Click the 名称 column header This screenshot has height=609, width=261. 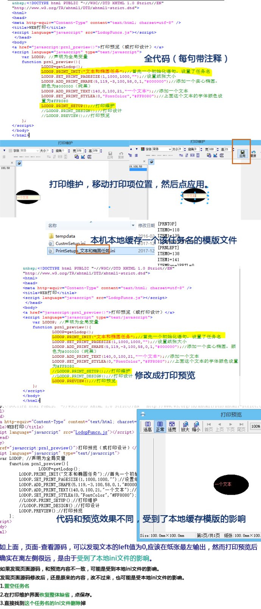[53, 226]
